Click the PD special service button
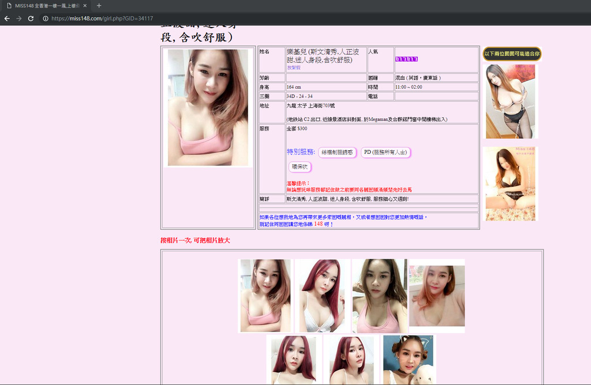This screenshot has width=591, height=385. 386,152
